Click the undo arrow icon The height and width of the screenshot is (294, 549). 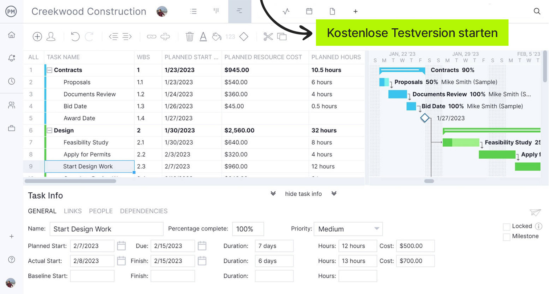click(75, 36)
